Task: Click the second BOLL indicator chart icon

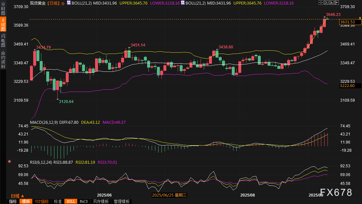Action: pos(183,3)
